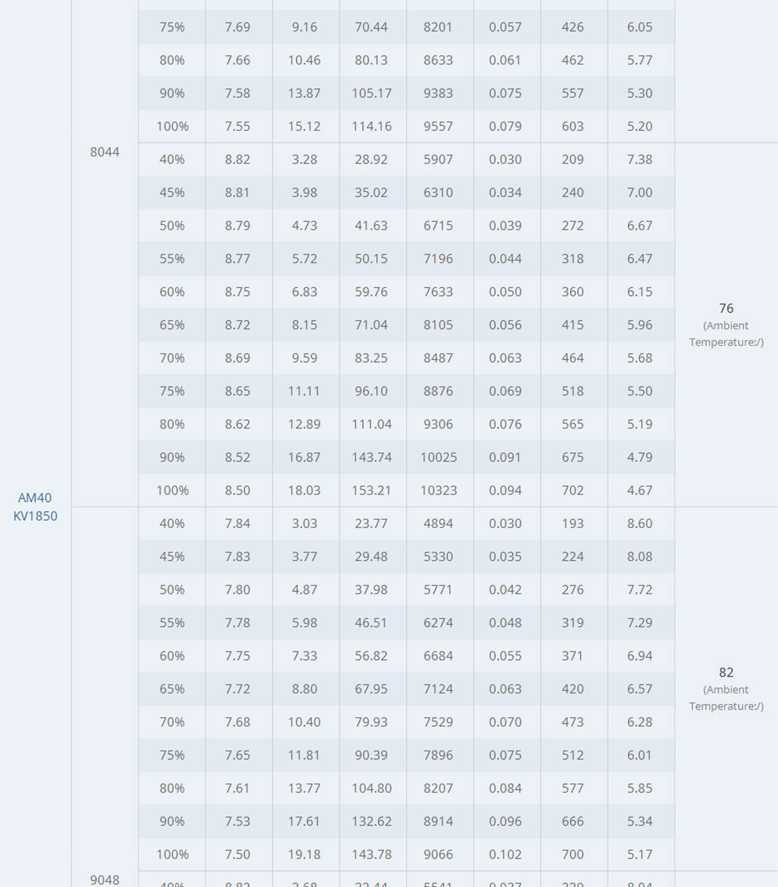The width and height of the screenshot is (778, 887).
Task: Click the 8.60 efficiency value
Action: pos(639,523)
